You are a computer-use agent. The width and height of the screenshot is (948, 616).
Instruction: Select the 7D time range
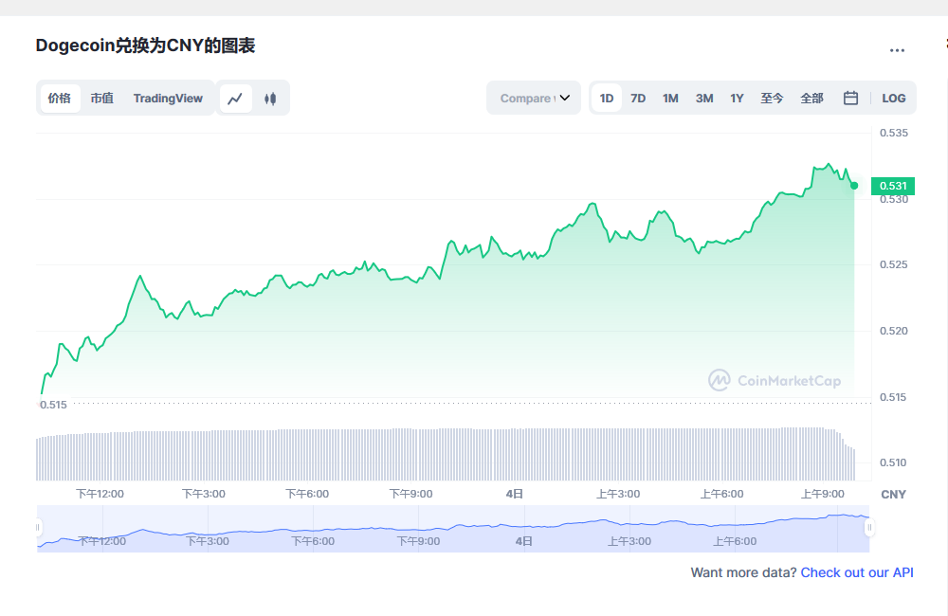click(638, 99)
